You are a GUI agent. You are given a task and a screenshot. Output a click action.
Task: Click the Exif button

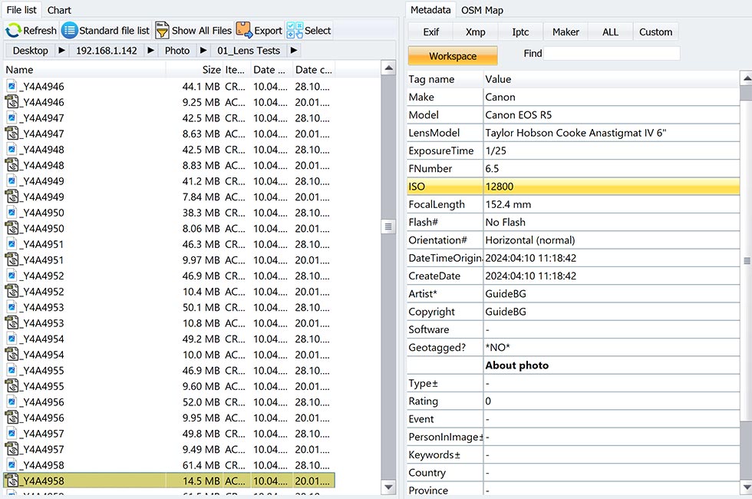coord(431,32)
